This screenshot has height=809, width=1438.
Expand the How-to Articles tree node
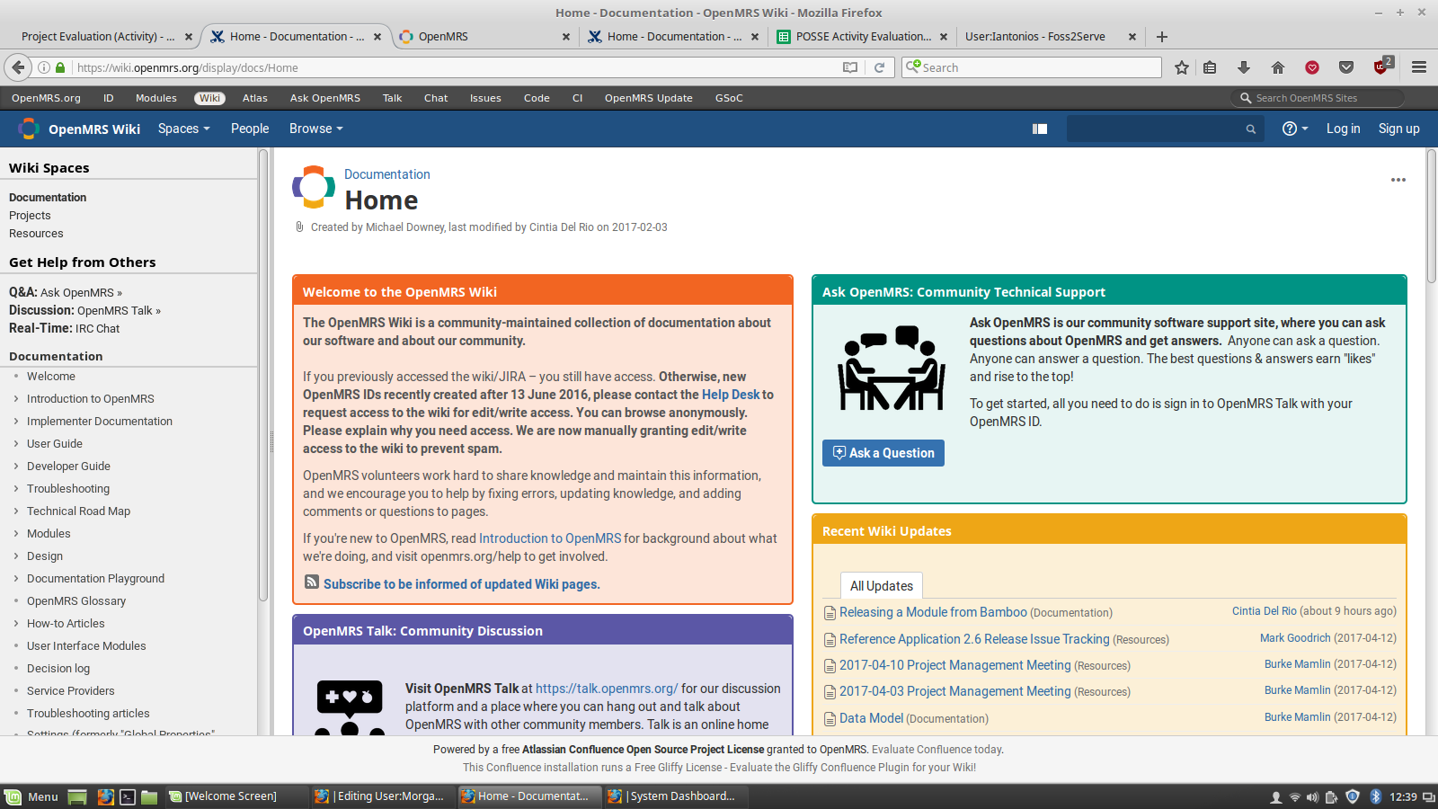pyautogui.click(x=16, y=623)
